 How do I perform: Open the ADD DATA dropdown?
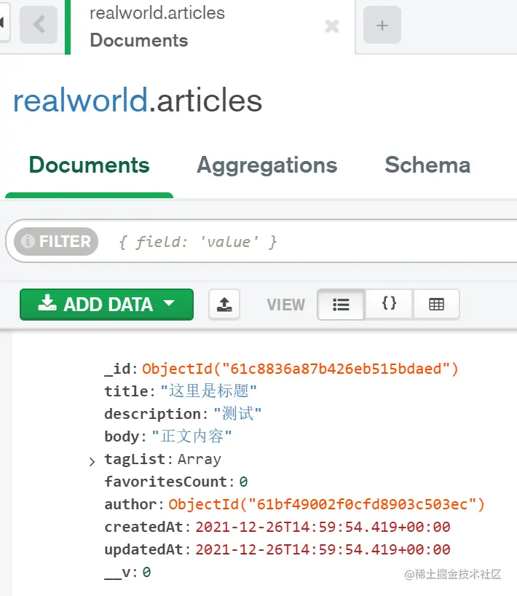tap(107, 305)
